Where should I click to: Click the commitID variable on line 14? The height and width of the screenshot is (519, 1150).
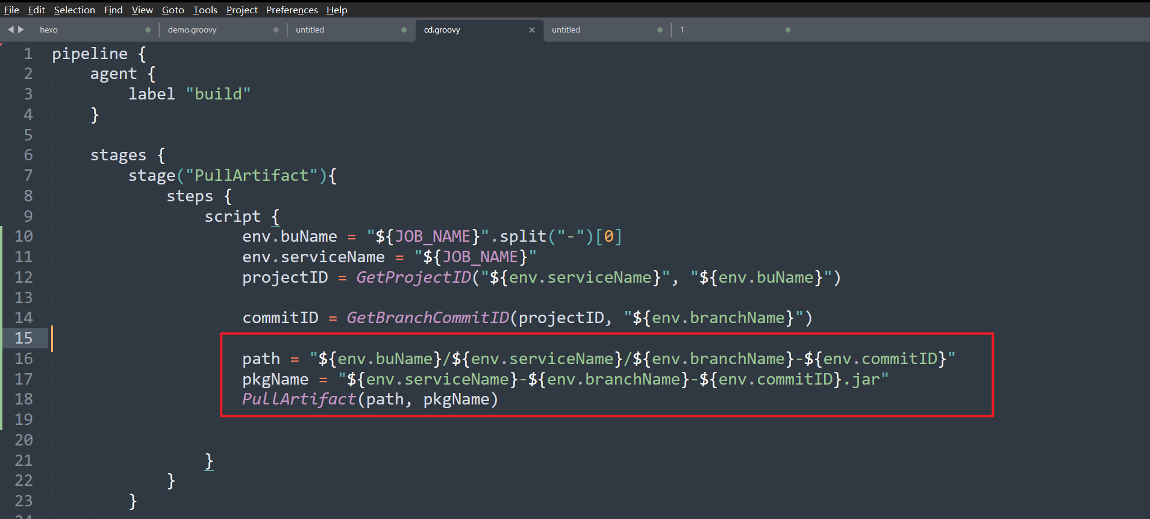pyautogui.click(x=280, y=318)
